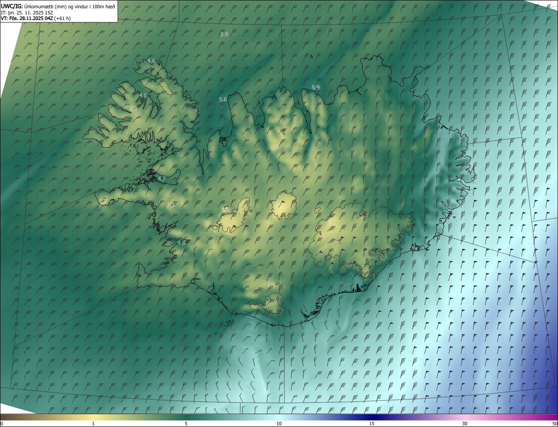Pick the purple color bar section between 15 and 30
558x427 pixels.
tap(418, 417)
